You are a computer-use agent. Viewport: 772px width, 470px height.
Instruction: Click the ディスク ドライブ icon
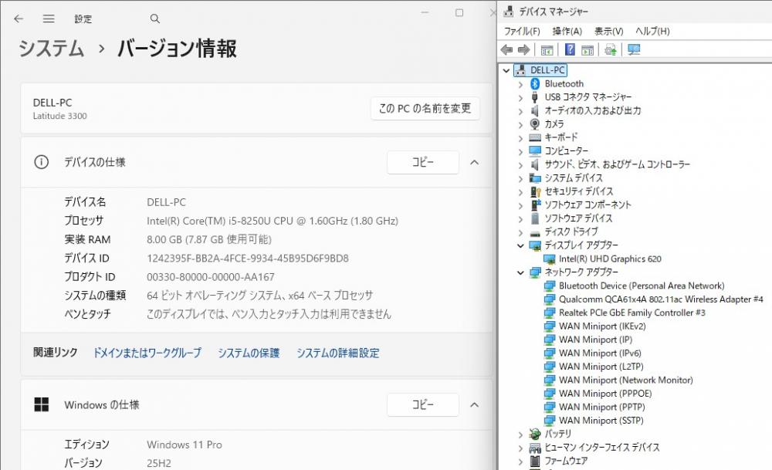tap(535, 232)
